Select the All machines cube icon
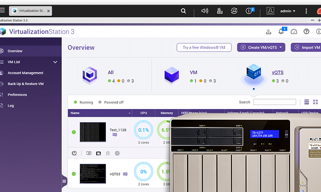Screen dimensions: 321x192 coord(90,75)
